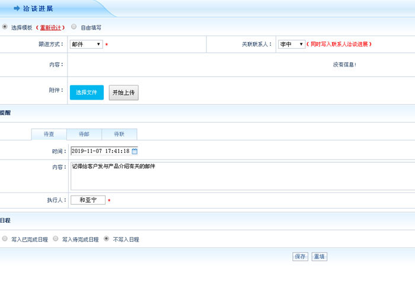Select the 选择模板 radio option
The image size is (415, 281).
(5, 27)
